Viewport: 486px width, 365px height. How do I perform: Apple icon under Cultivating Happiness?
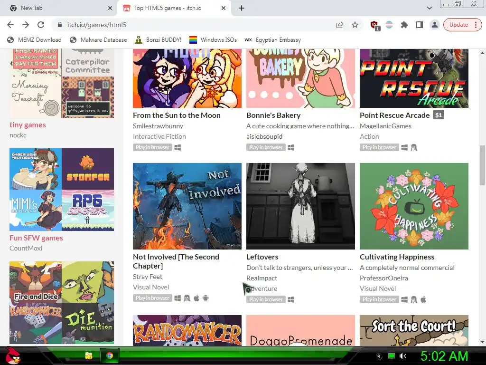423,299
